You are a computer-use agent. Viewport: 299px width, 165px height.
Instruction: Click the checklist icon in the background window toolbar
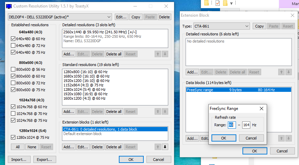217,3
